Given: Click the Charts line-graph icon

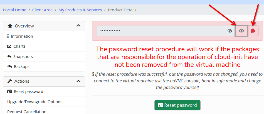Looking at the screenshot, I should (x=9, y=46).
